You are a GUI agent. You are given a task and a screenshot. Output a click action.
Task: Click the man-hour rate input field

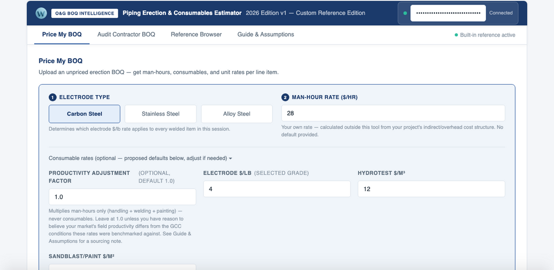pos(393,113)
